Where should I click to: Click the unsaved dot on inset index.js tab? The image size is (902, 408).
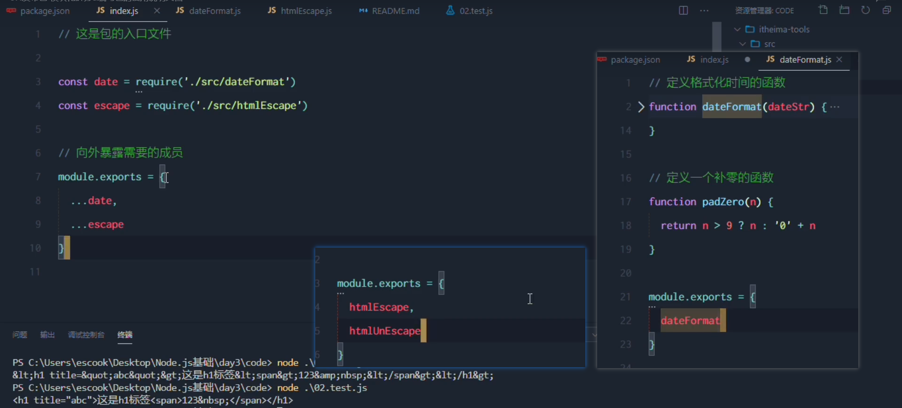[x=747, y=60]
